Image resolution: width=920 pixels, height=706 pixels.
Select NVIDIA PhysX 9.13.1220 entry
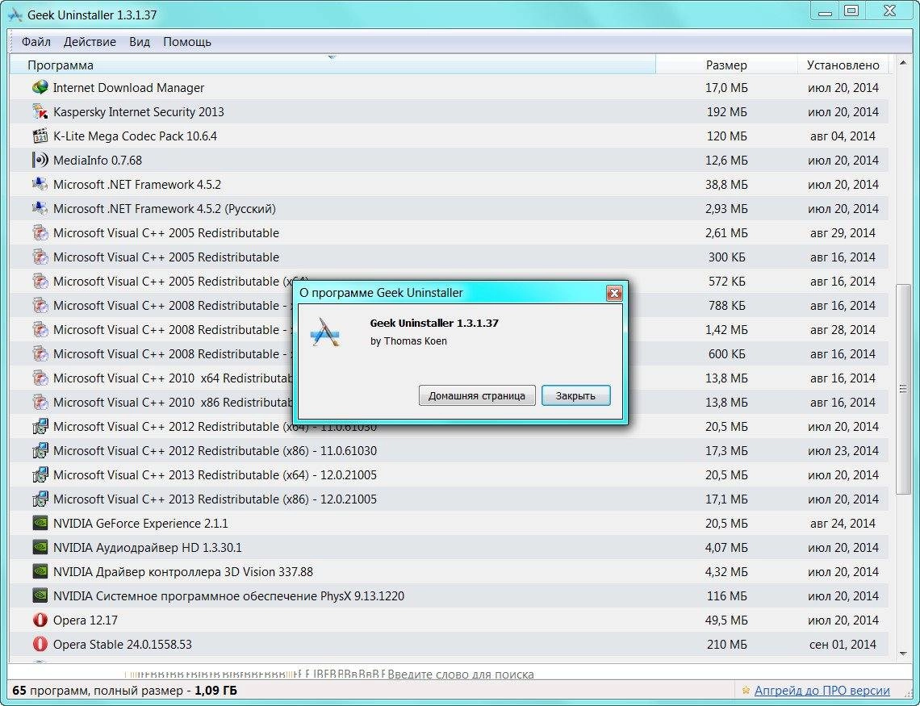coord(449,595)
